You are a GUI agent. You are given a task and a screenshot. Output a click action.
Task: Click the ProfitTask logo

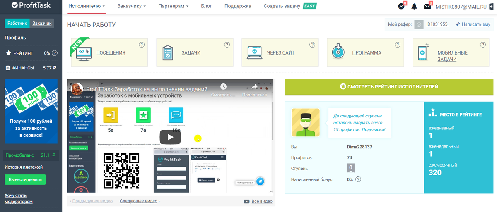[x=31, y=6]
